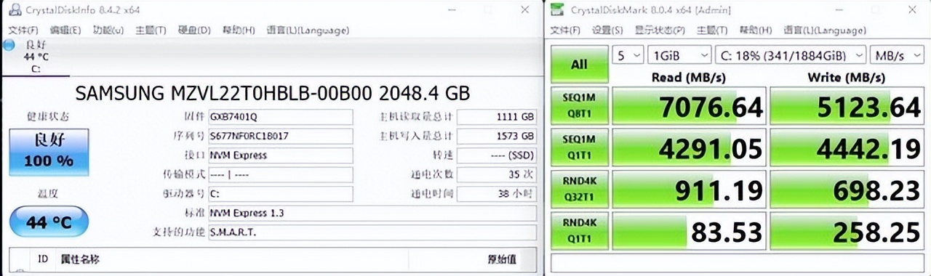This screenshot has height=276, width=931.
Task: Open 帮助(H) menu in CrystalDiskMark
Action: (755, 31)
